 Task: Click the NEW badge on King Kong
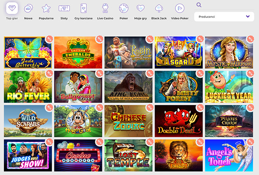pos(150,73)
